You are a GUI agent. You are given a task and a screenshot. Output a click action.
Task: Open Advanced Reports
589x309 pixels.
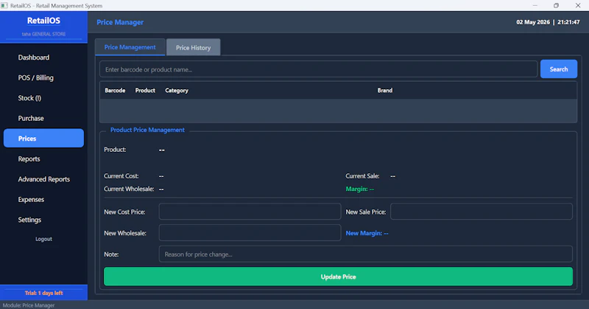click(x=44, y=179)
